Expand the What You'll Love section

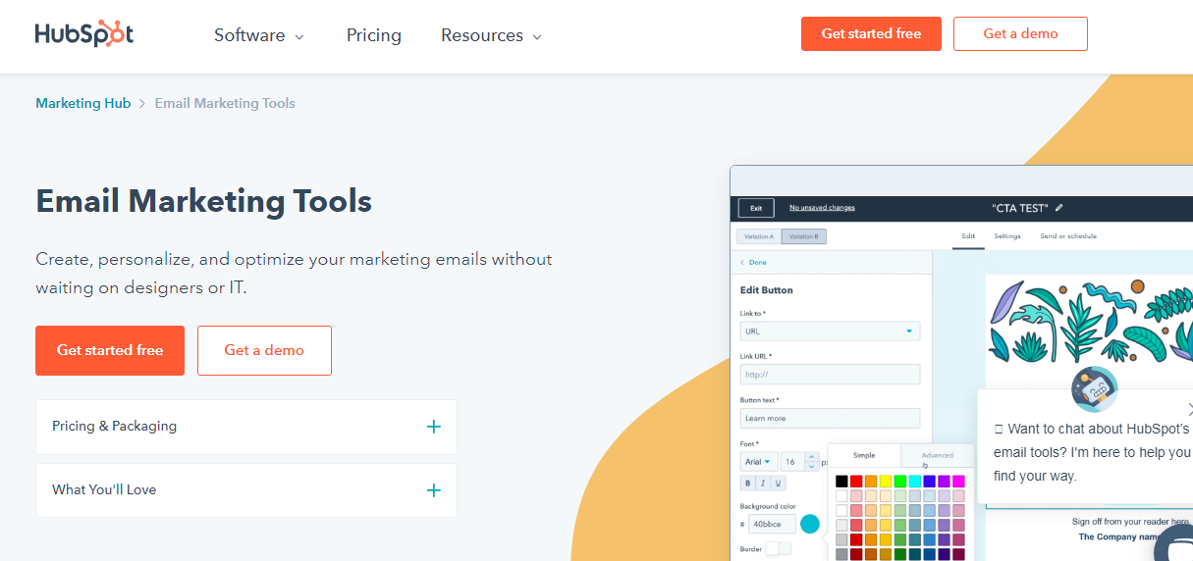pos(246,489)
